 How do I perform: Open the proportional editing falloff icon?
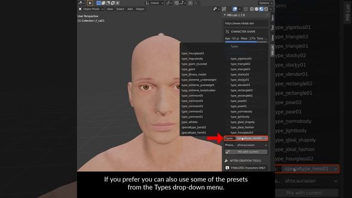(196, 3)
